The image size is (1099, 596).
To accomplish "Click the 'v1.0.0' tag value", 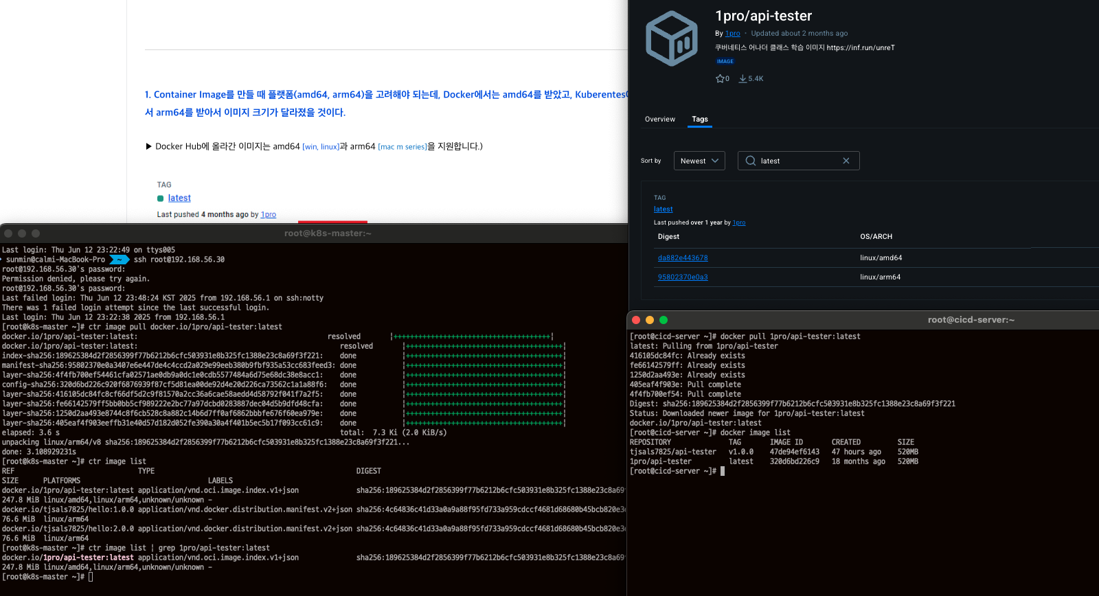I will tap(741, 452).
